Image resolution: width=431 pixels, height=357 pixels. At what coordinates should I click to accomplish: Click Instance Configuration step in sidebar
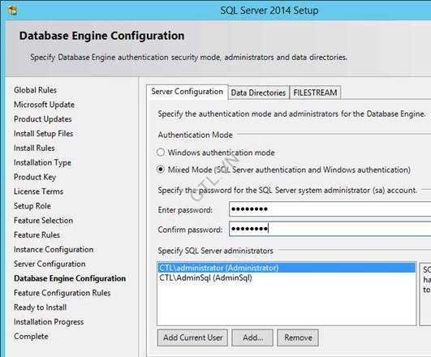pos(54,250)
